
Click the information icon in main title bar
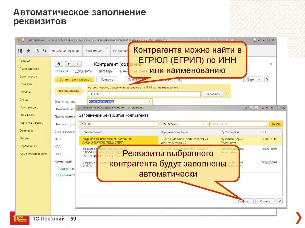[255, 40]
